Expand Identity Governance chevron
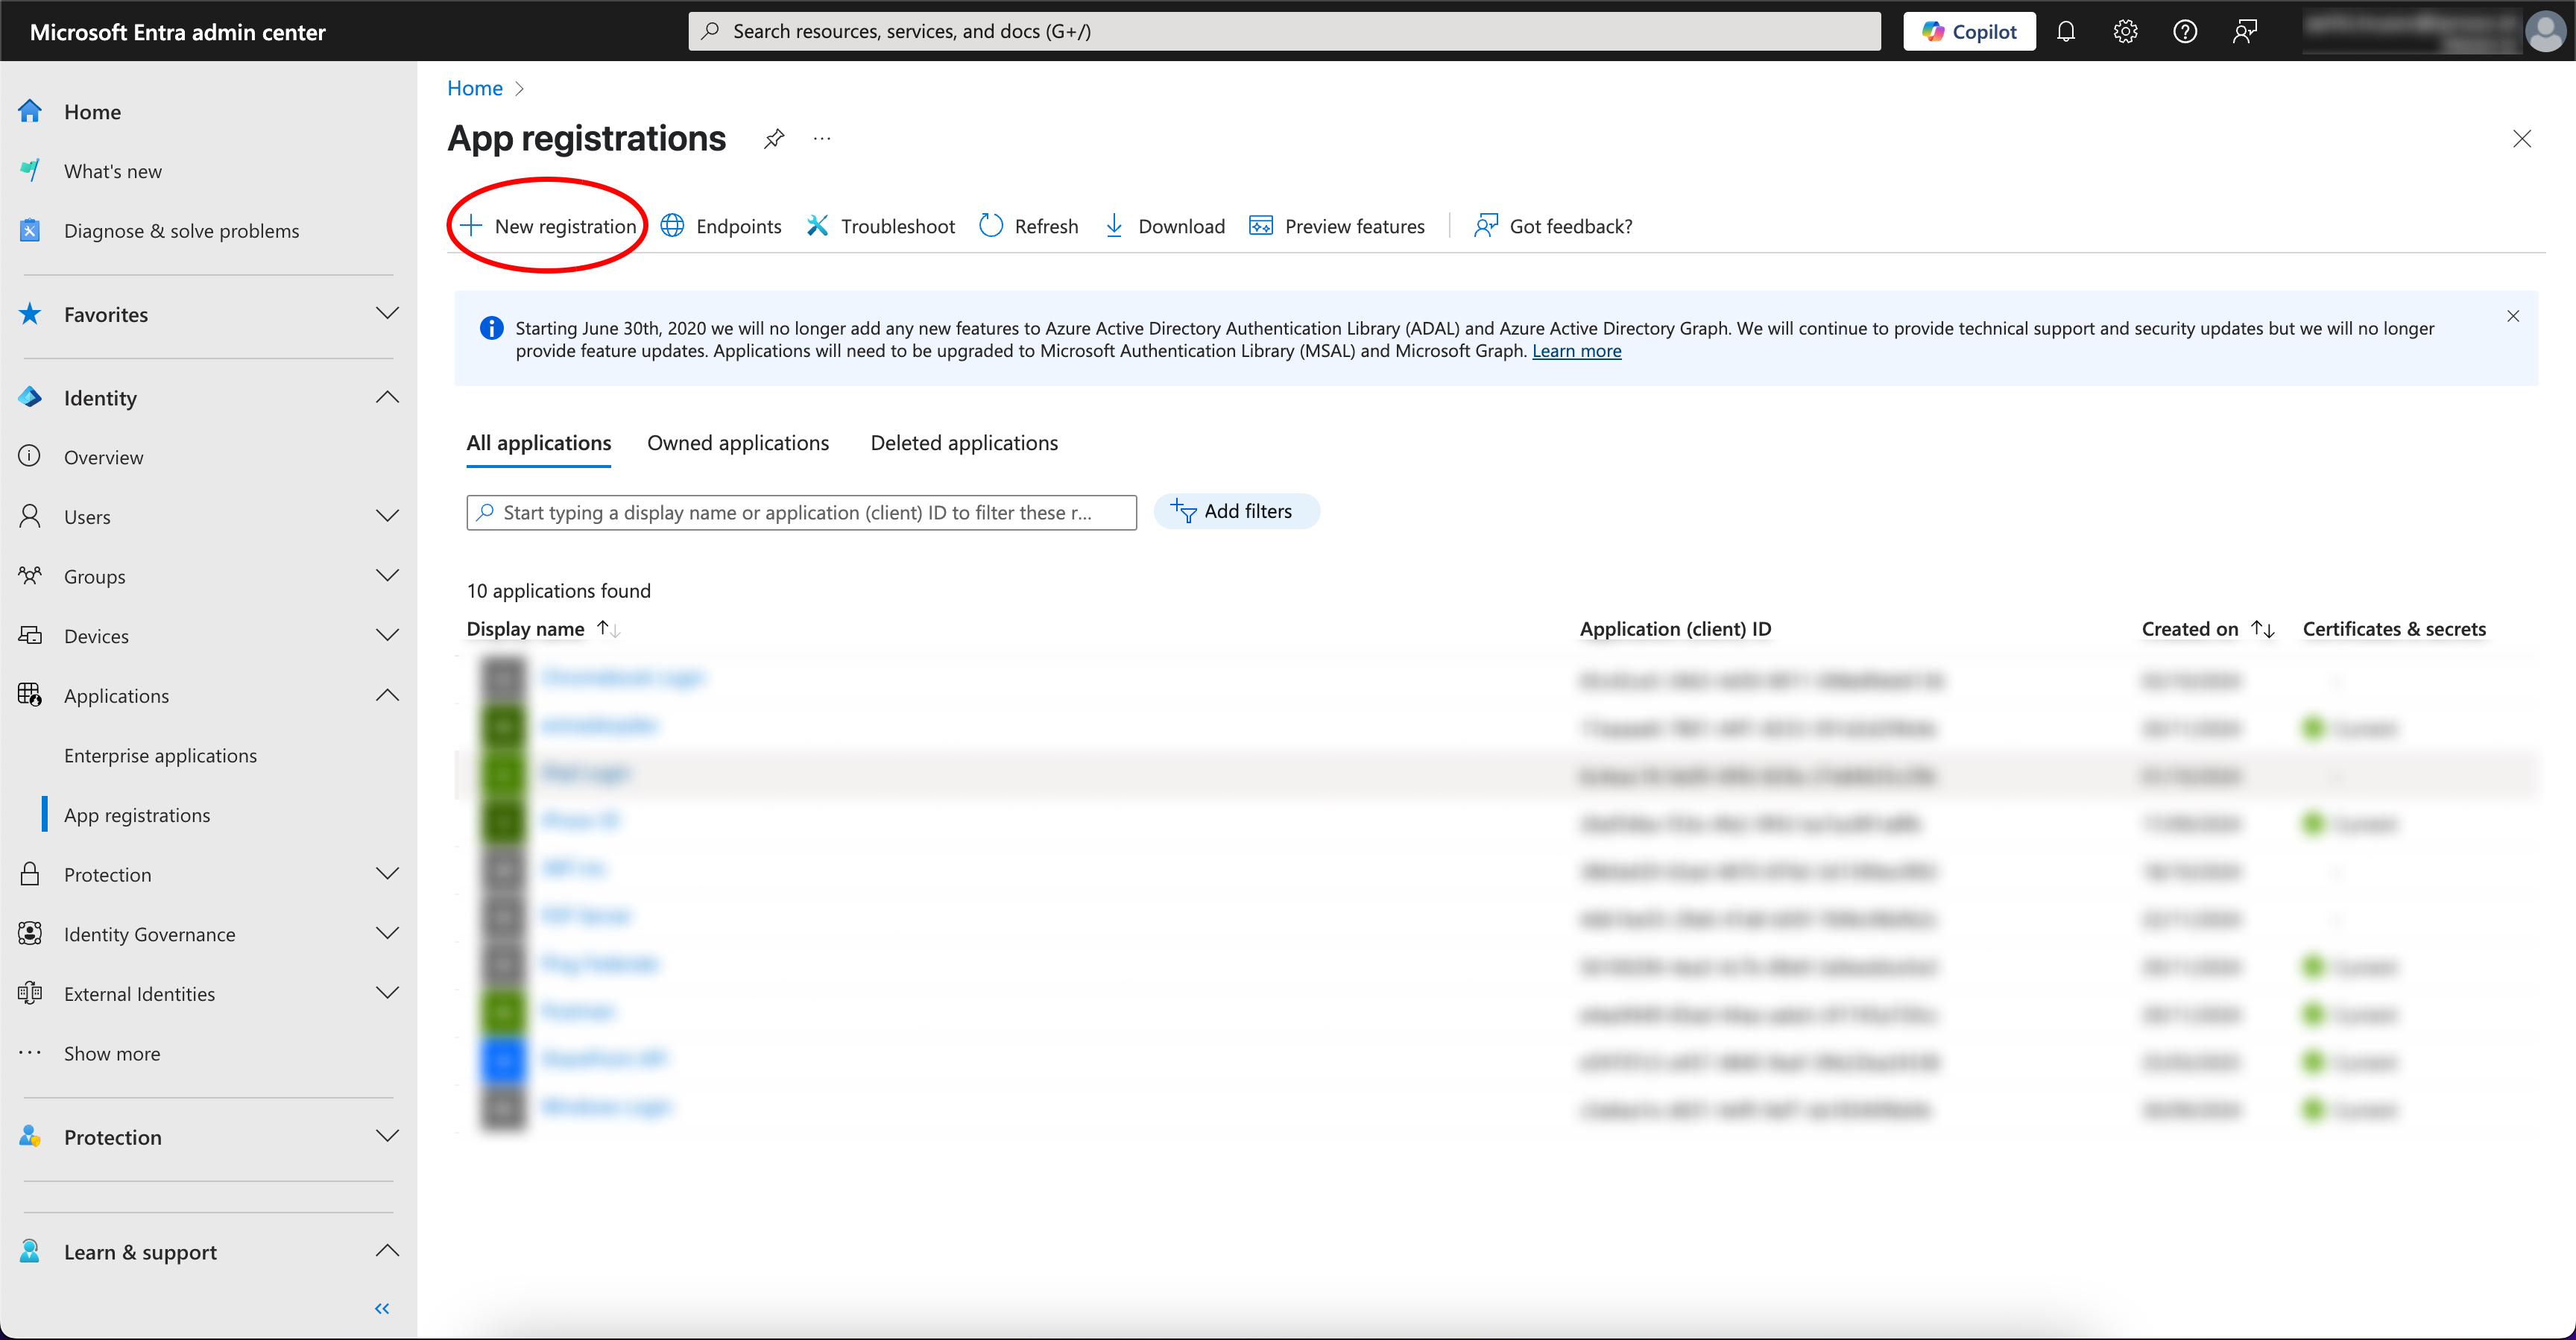 tap(387, 934)
